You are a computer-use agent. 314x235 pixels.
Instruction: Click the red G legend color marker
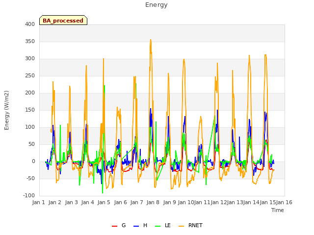pos(114,226)
